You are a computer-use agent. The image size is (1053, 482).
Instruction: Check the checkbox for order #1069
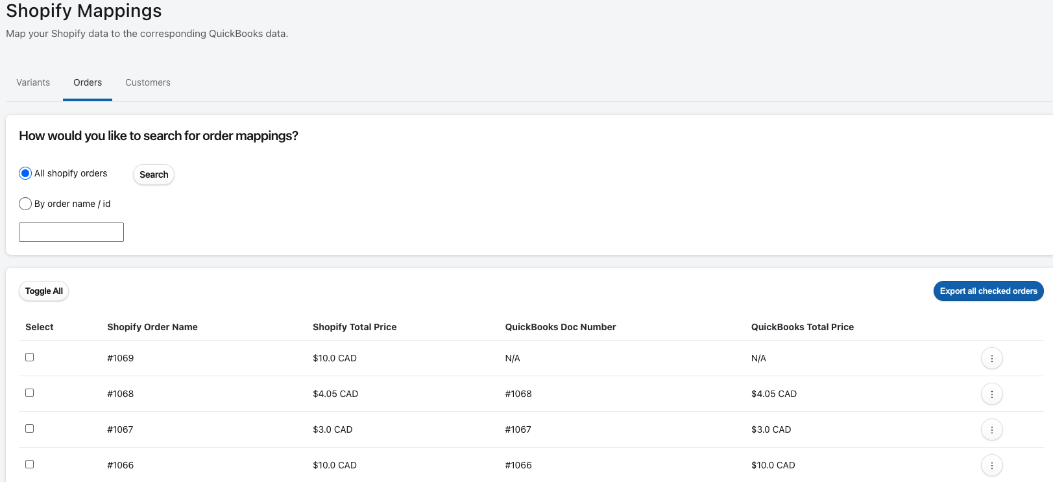click(29, 357)
